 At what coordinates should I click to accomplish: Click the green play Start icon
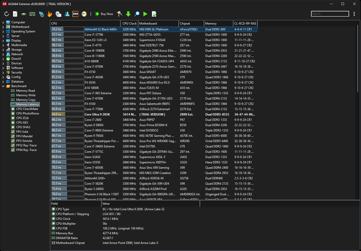pos(145,14)
